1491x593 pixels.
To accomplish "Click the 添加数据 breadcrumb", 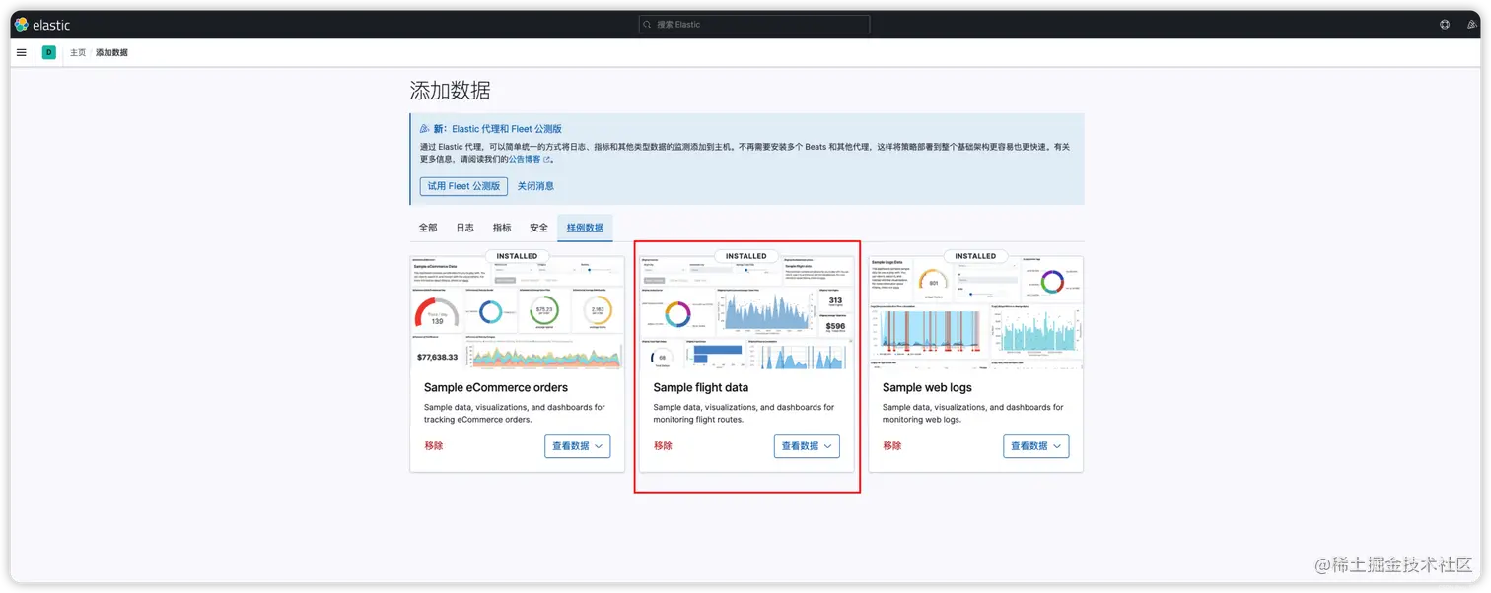I will point(111,52).
